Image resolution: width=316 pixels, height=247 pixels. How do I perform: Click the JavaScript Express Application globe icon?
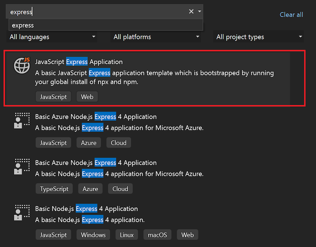point(22,65)
